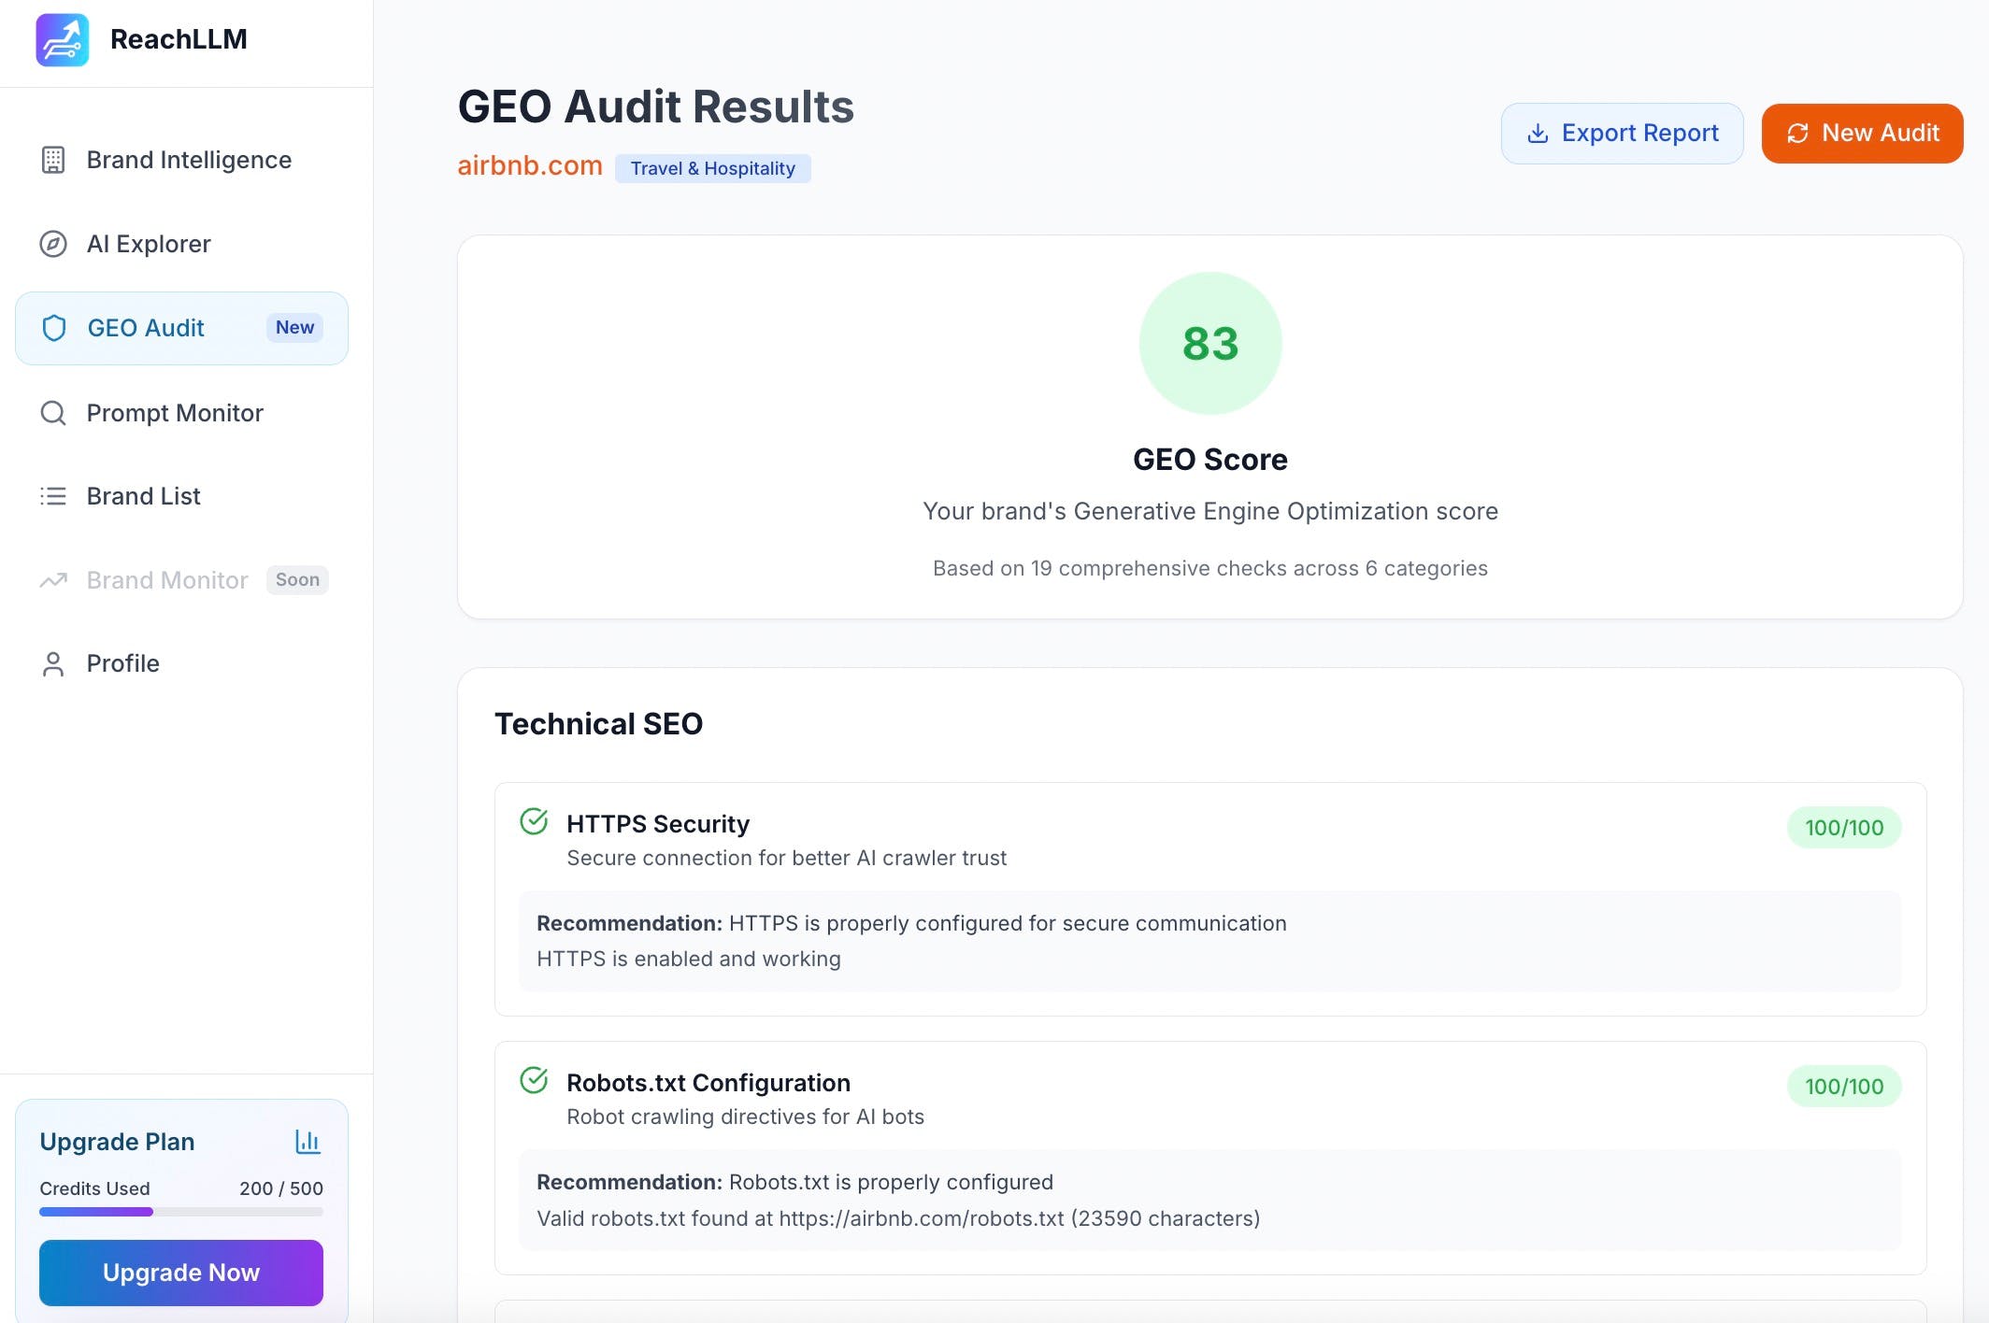Click the Travel & Hospitality tag
Screen dimensions: 1989x1323
(x=712, y=168)
